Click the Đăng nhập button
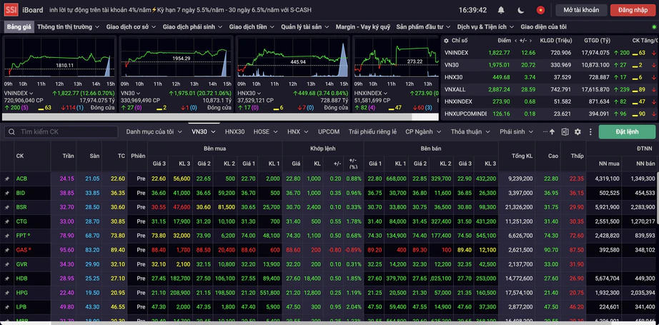The image size is (659, 325). coord(633,10)
